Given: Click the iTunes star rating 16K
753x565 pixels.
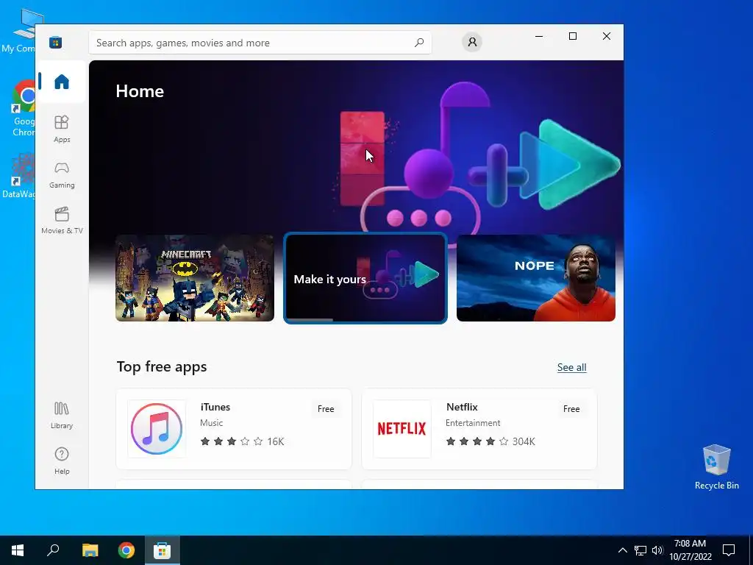Looking at the screenshot, I should [242, 441].
